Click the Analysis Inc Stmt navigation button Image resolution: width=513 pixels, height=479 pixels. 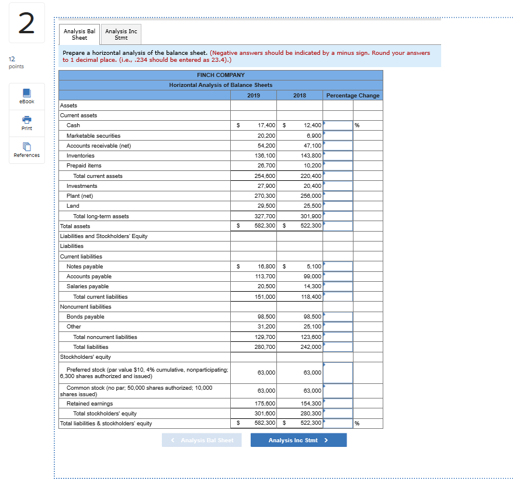298,440
